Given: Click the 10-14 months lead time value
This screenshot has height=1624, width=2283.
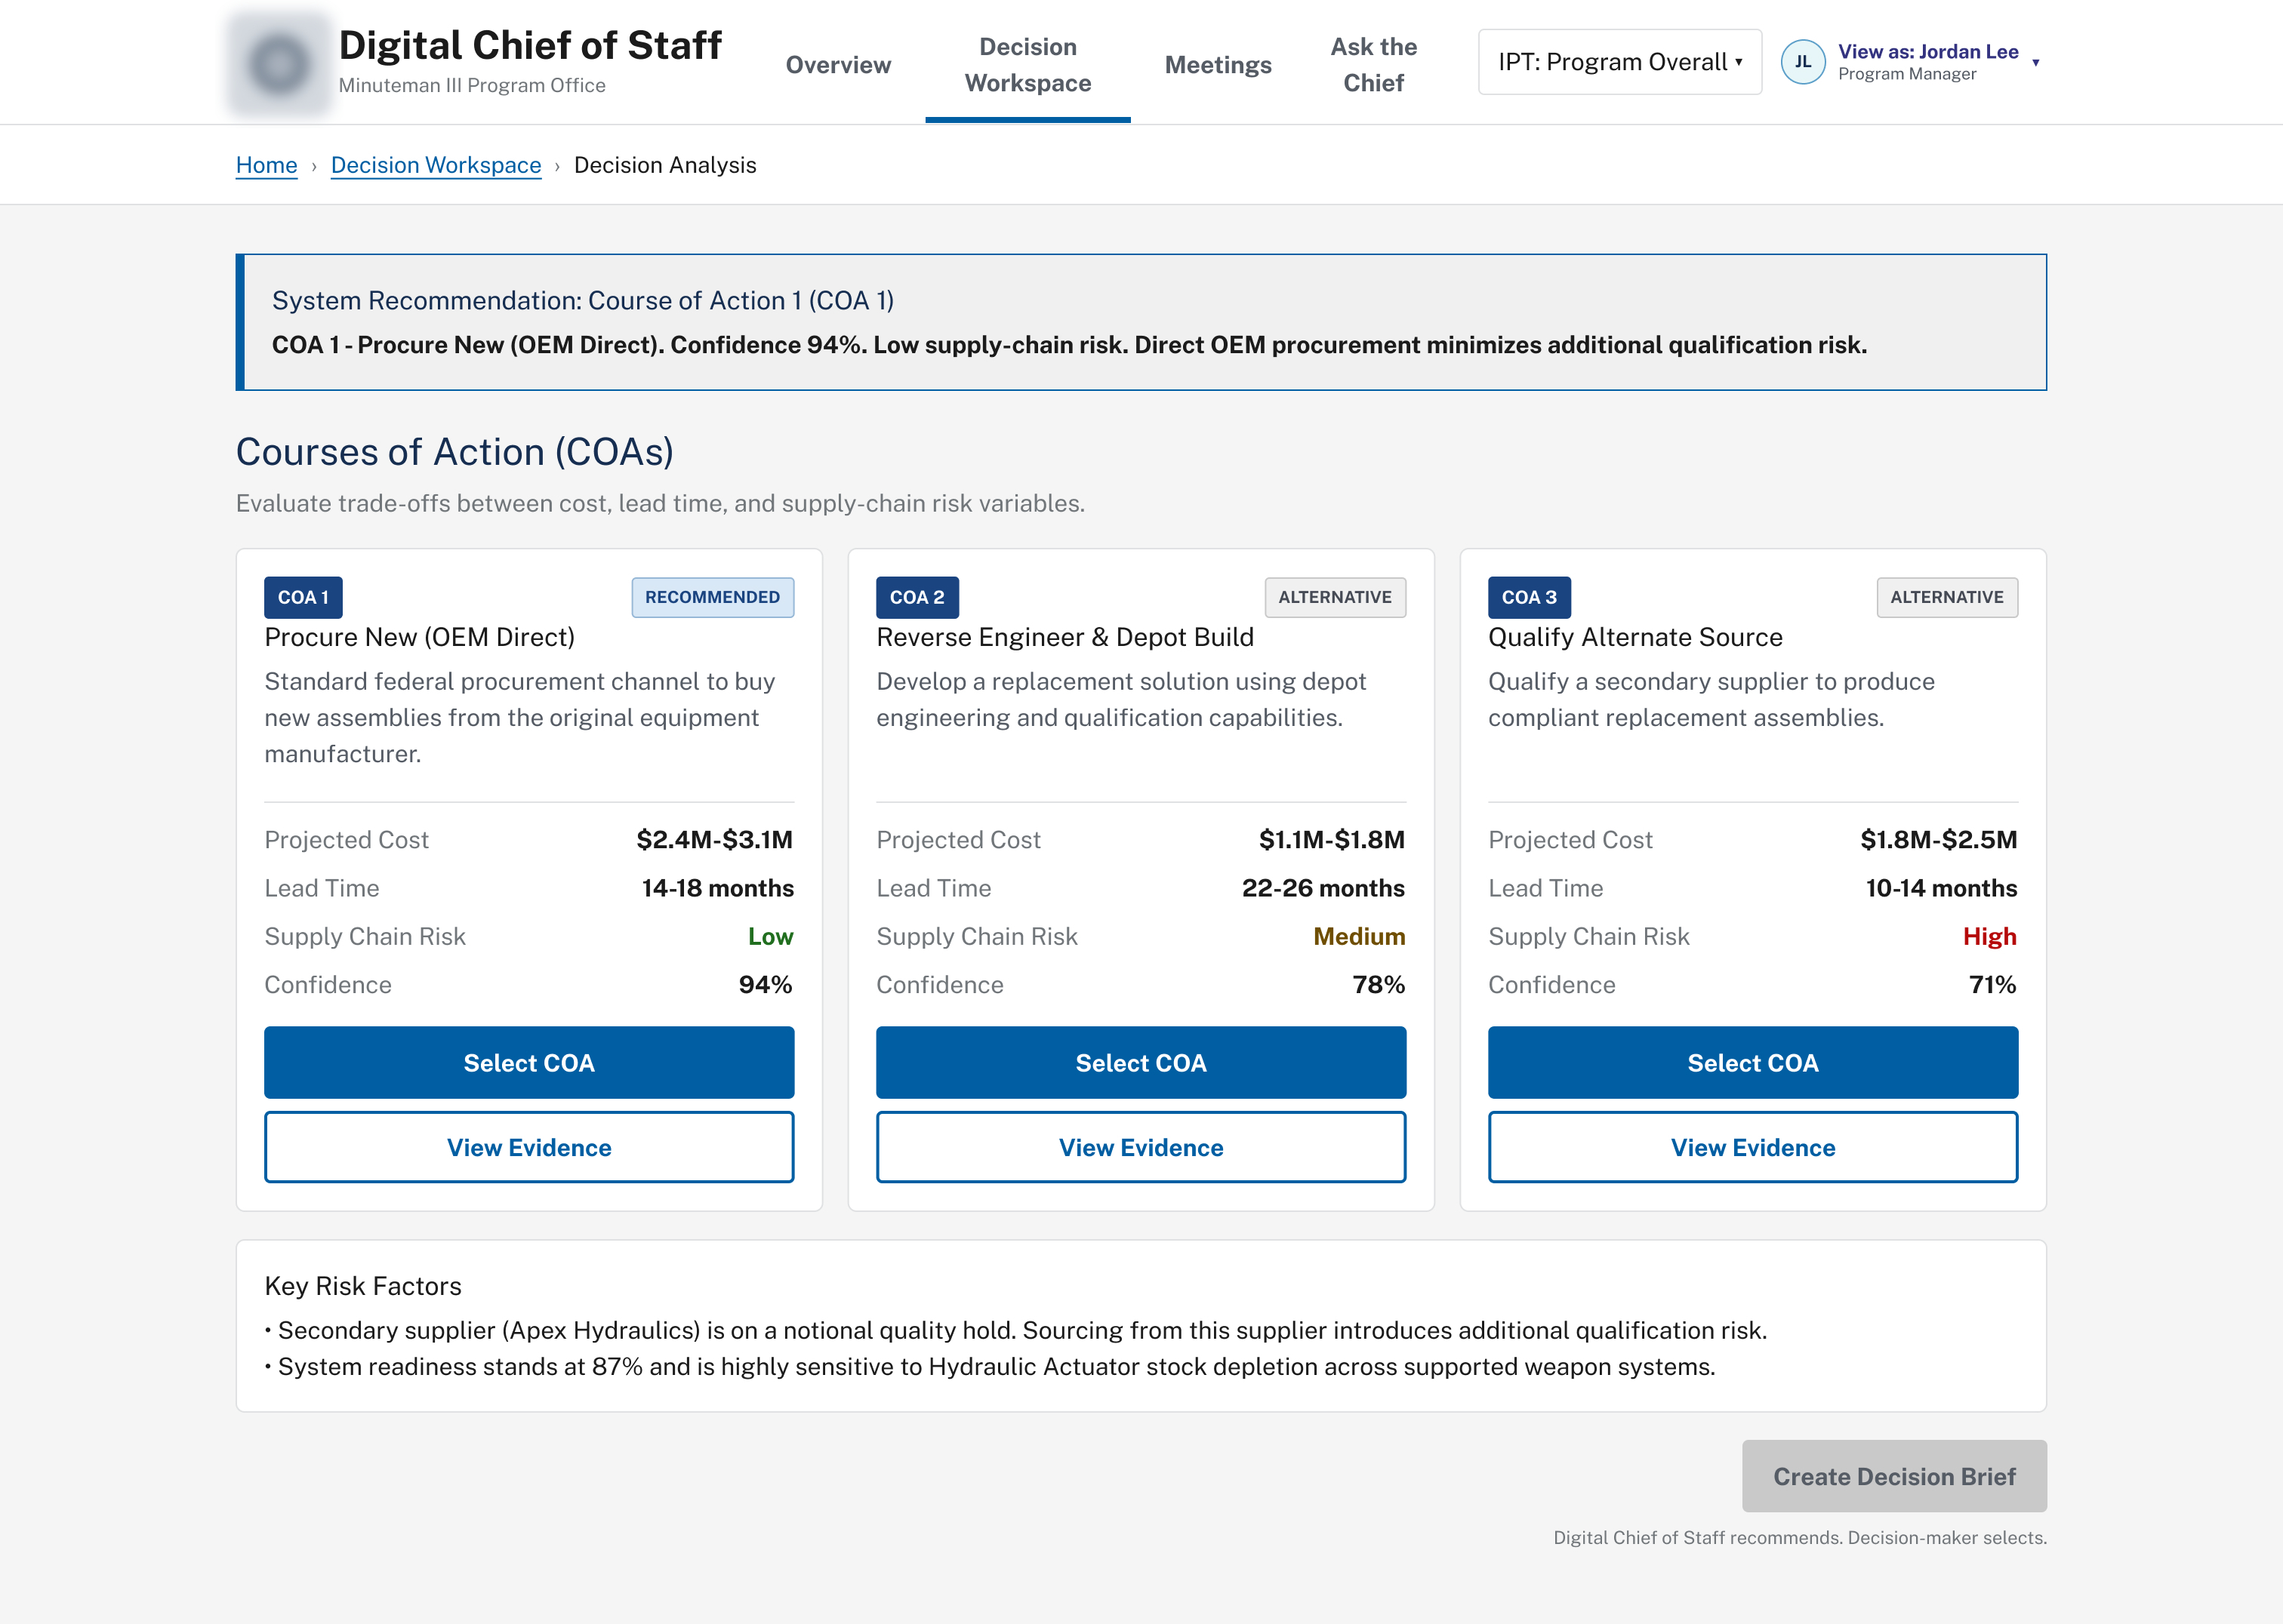Looking at the screenshot, I should click(1941, 888).
